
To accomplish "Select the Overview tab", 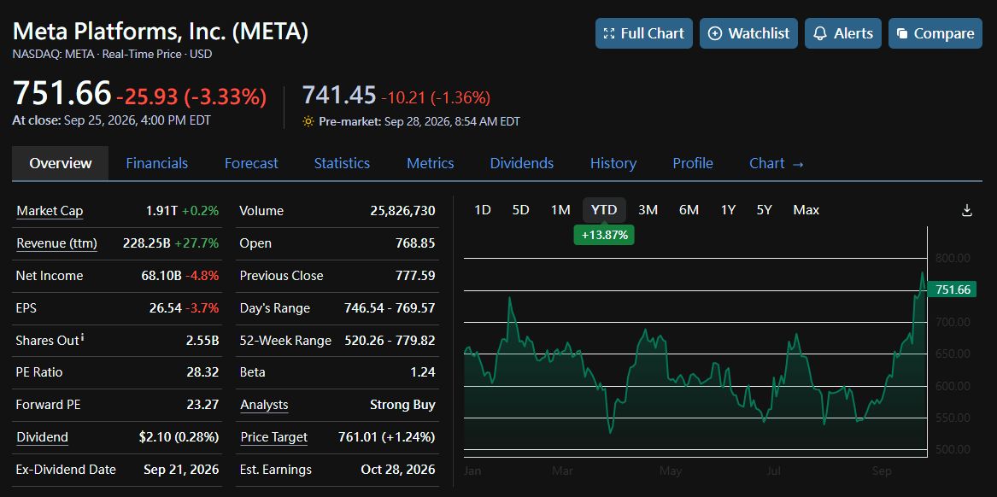I will [x=61, y=163].
